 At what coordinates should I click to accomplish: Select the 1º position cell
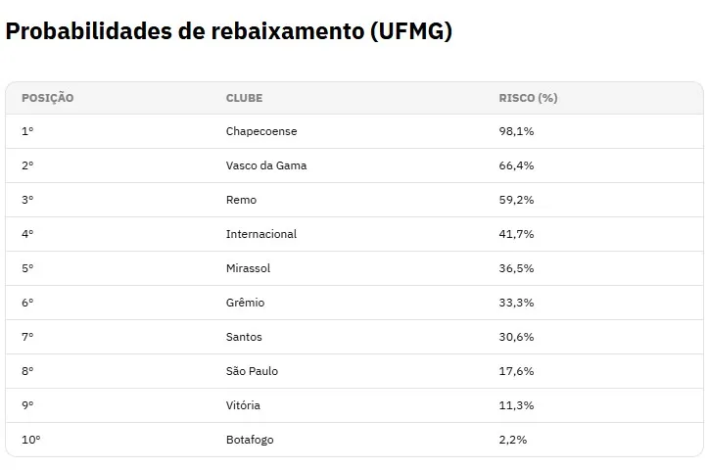[x=27, y=131]
